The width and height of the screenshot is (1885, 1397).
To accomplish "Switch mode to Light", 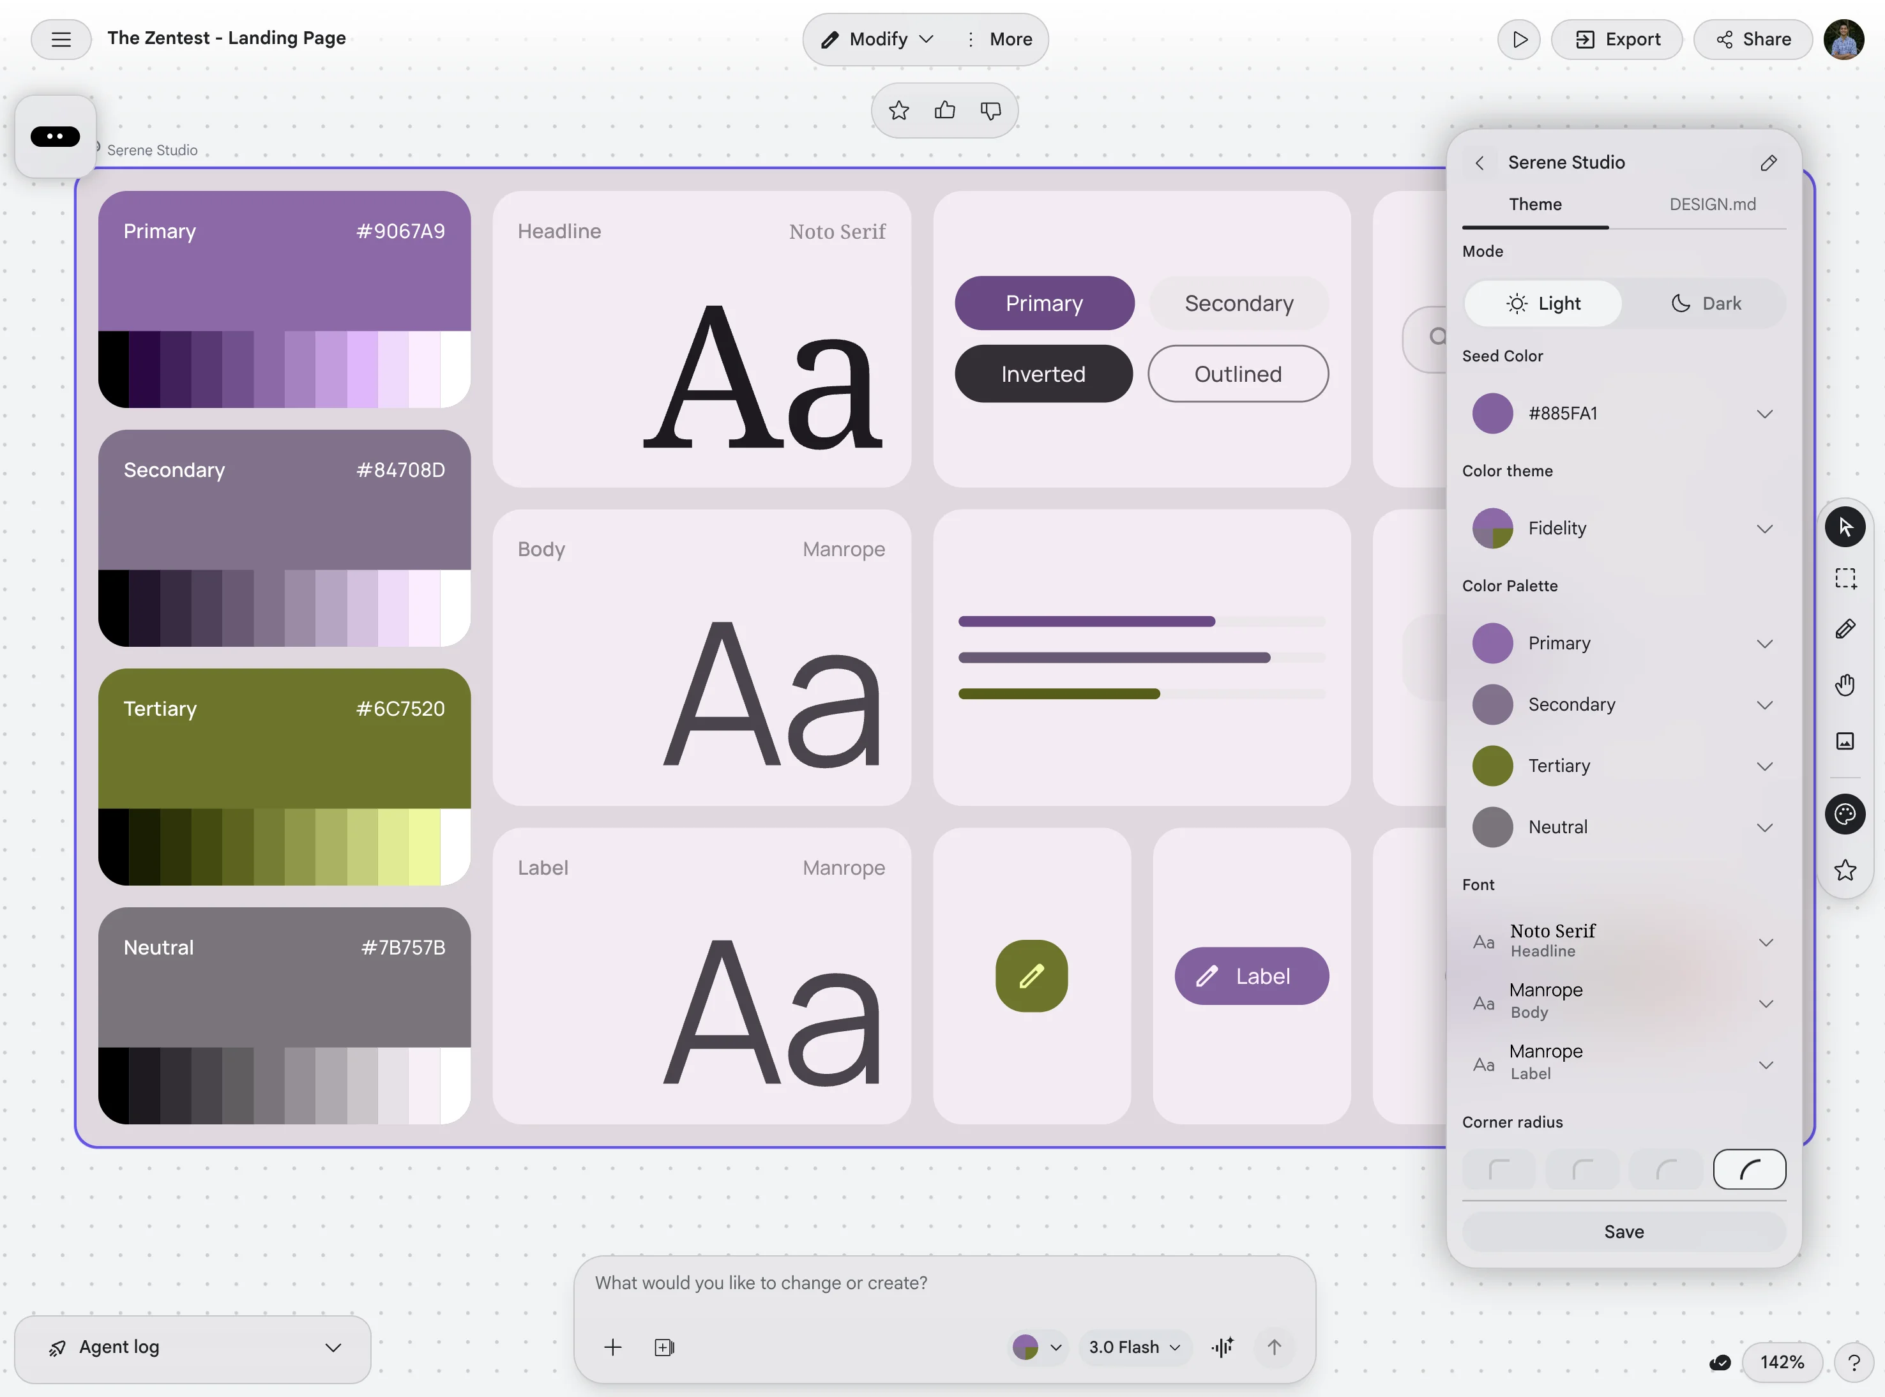I will (1543, 303).
